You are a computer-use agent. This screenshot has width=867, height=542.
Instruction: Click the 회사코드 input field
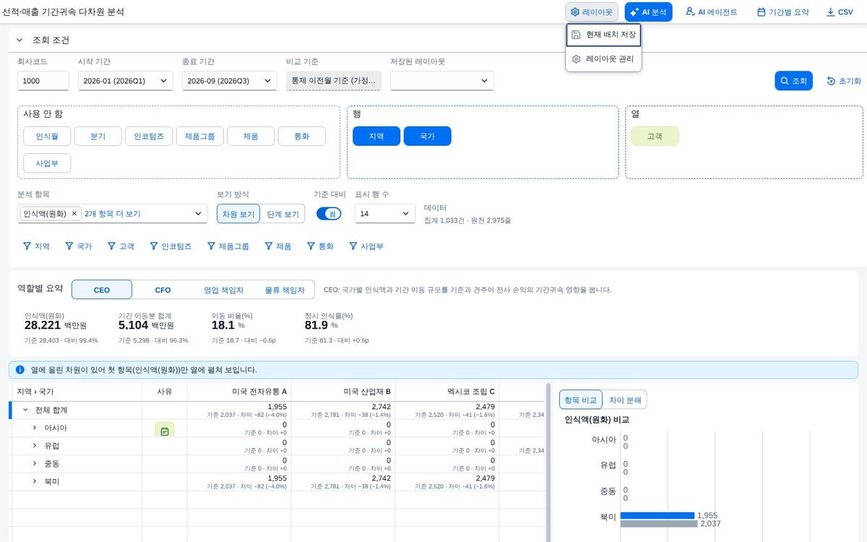(43, 81)
